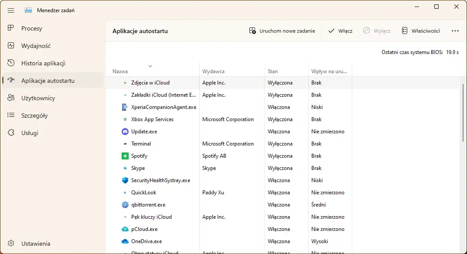Image resolution: width=467 pixels, height=254 pixels.
Task: Select the pCloud.exe row name
Action: [x=144, y=229]
